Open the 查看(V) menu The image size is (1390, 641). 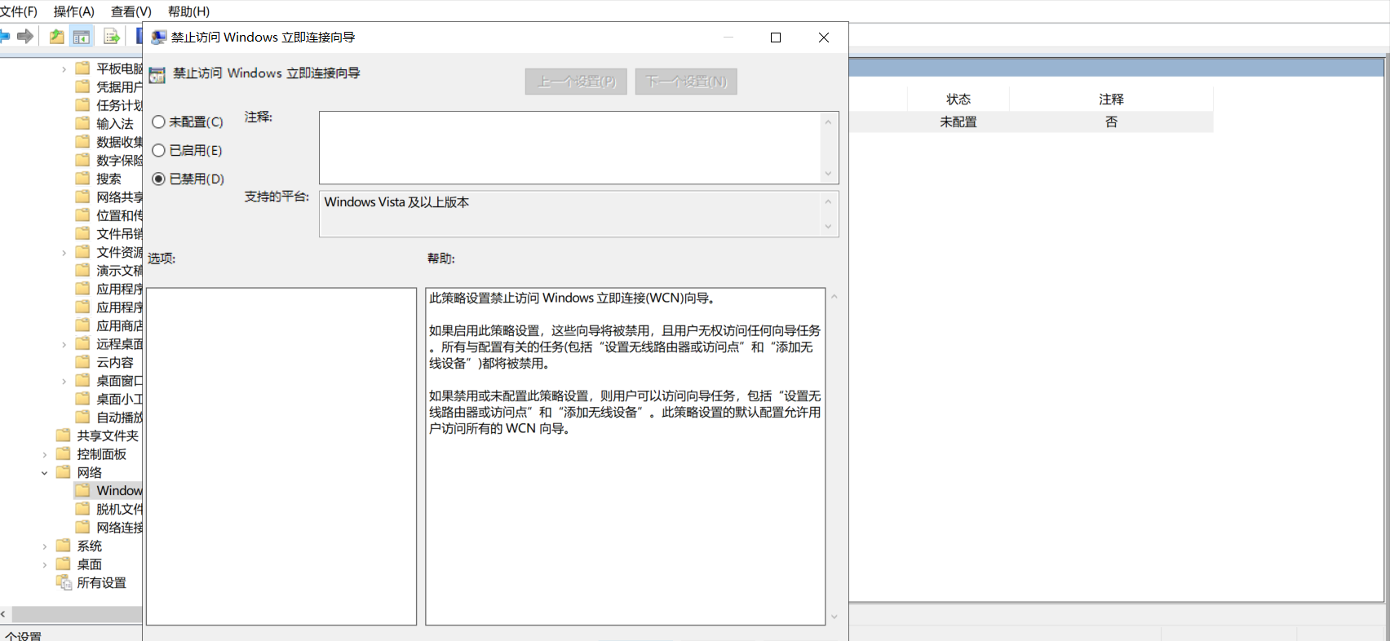tap(131, 11)
